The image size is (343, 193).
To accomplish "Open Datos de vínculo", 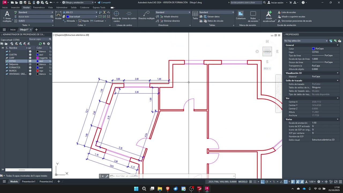I will coord(213,21).
